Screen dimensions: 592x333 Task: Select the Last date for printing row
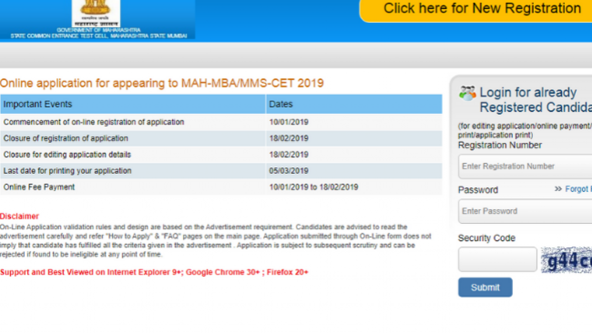pos(68,171)
